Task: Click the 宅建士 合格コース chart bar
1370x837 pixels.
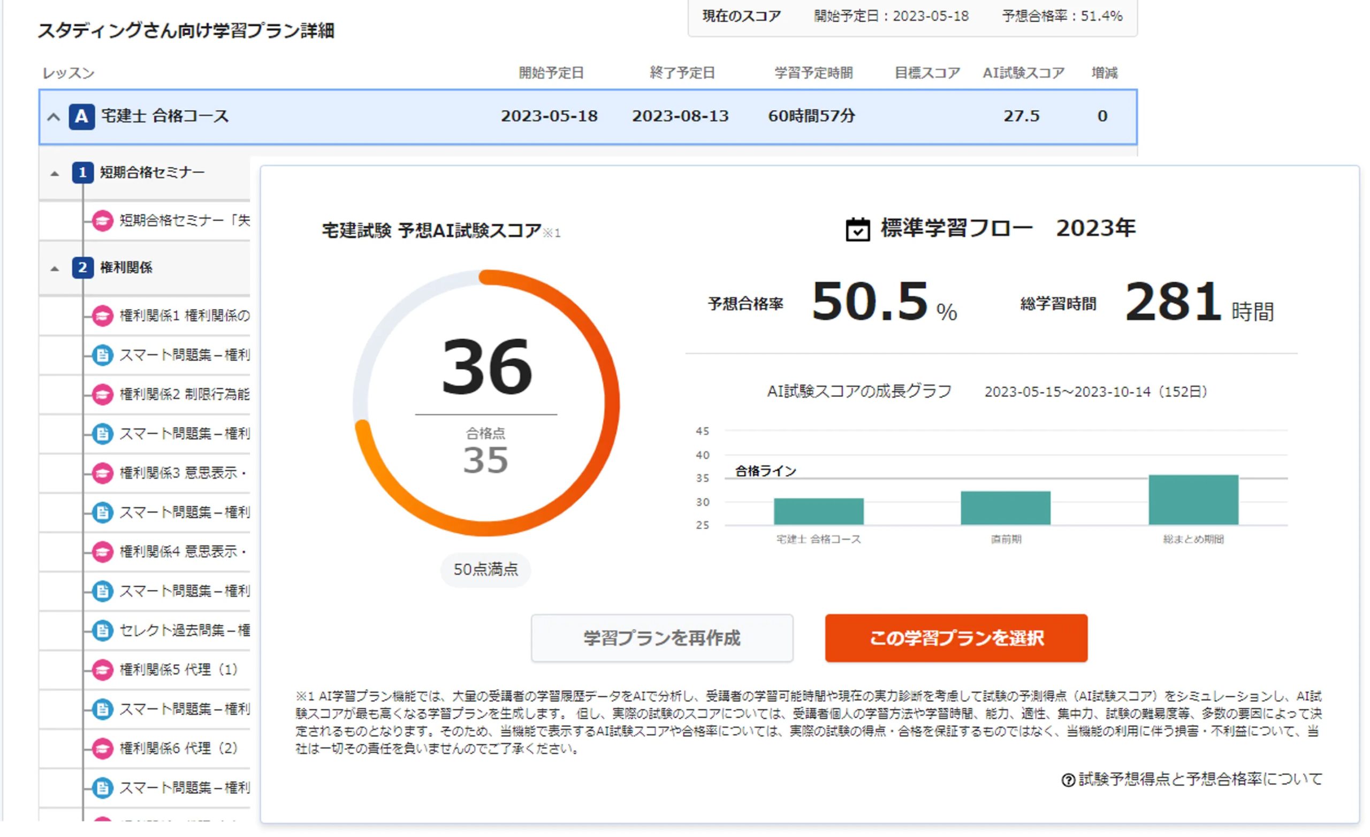Action: pyautogui.click(x=819, y=512)
